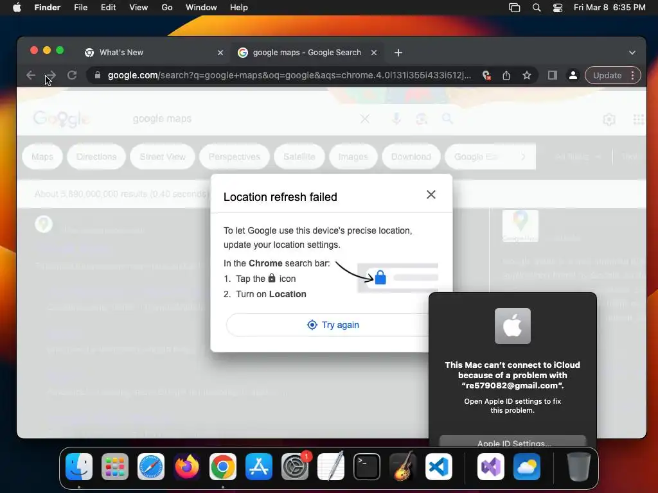Screen dimensions: 658x493
Task: Open the All filters dropdown
Action: [x=578, y=157]
